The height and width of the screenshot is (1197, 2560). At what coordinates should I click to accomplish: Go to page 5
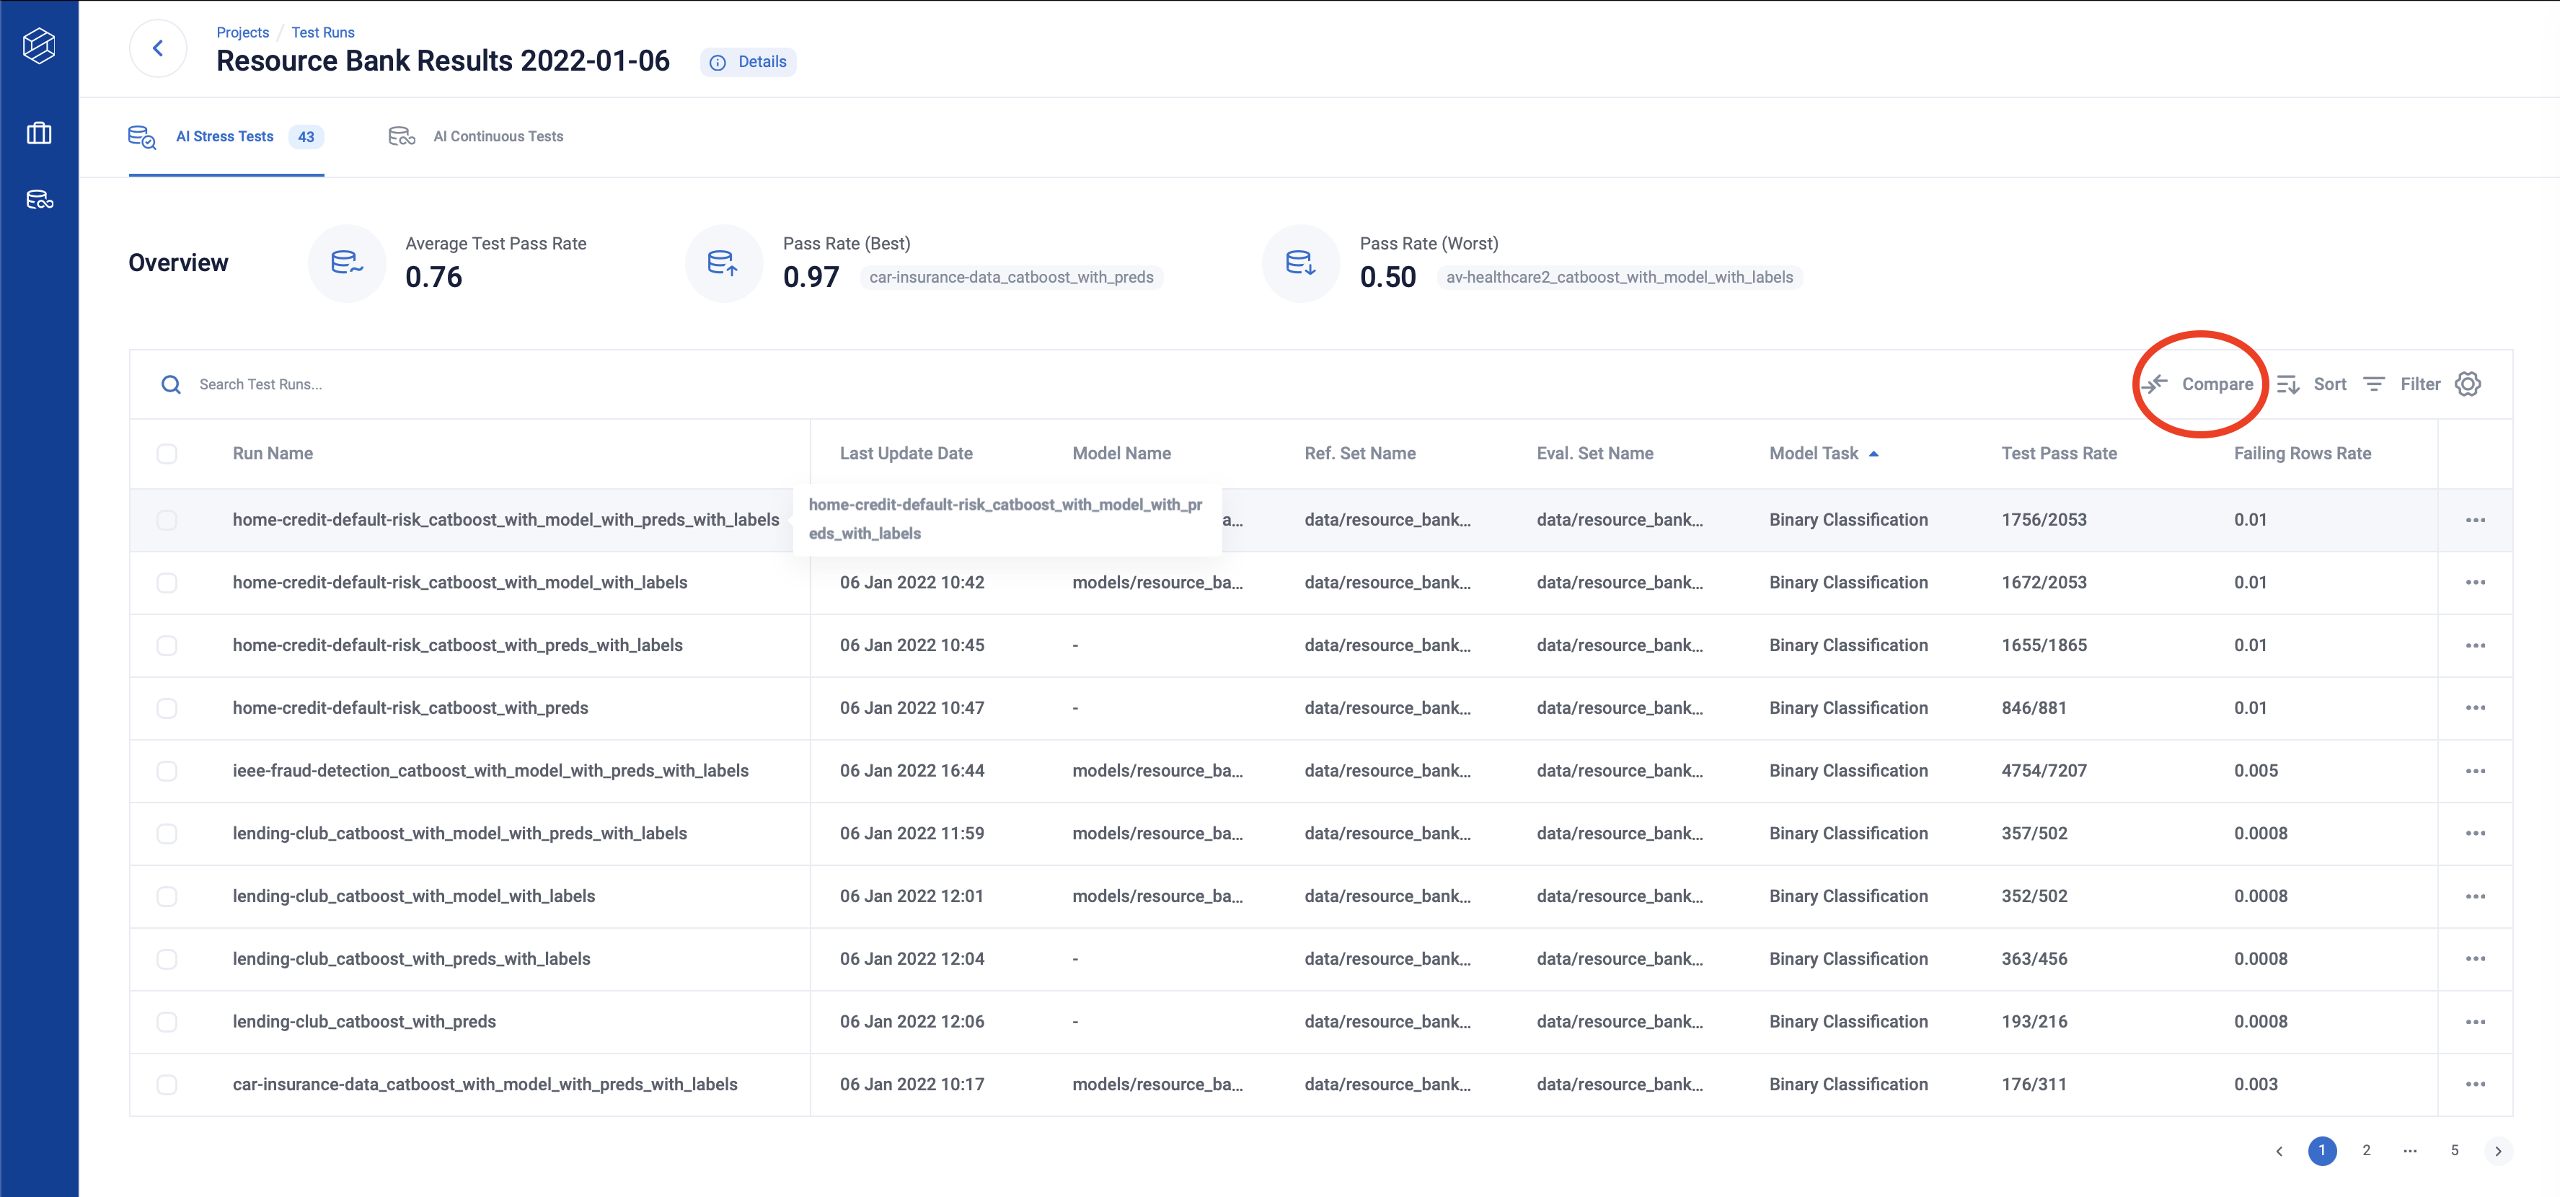click(2454, 1152)
